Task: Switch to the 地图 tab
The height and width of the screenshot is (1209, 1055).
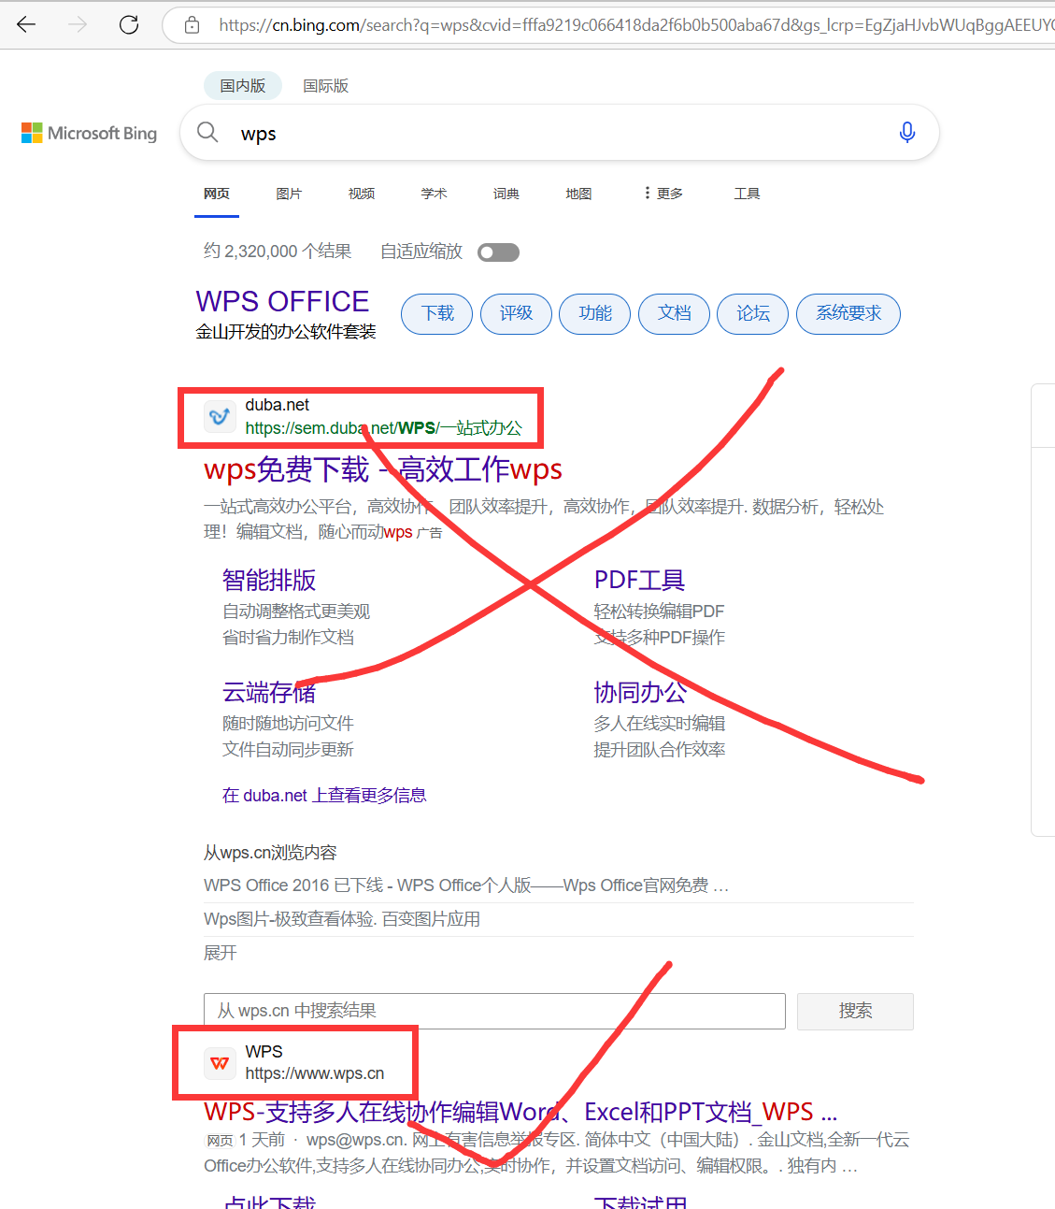Action: (577, 193)
